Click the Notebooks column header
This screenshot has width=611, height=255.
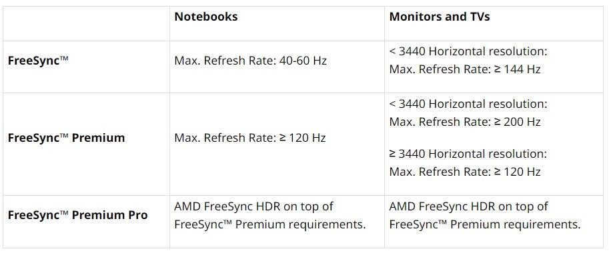(205, 17)
